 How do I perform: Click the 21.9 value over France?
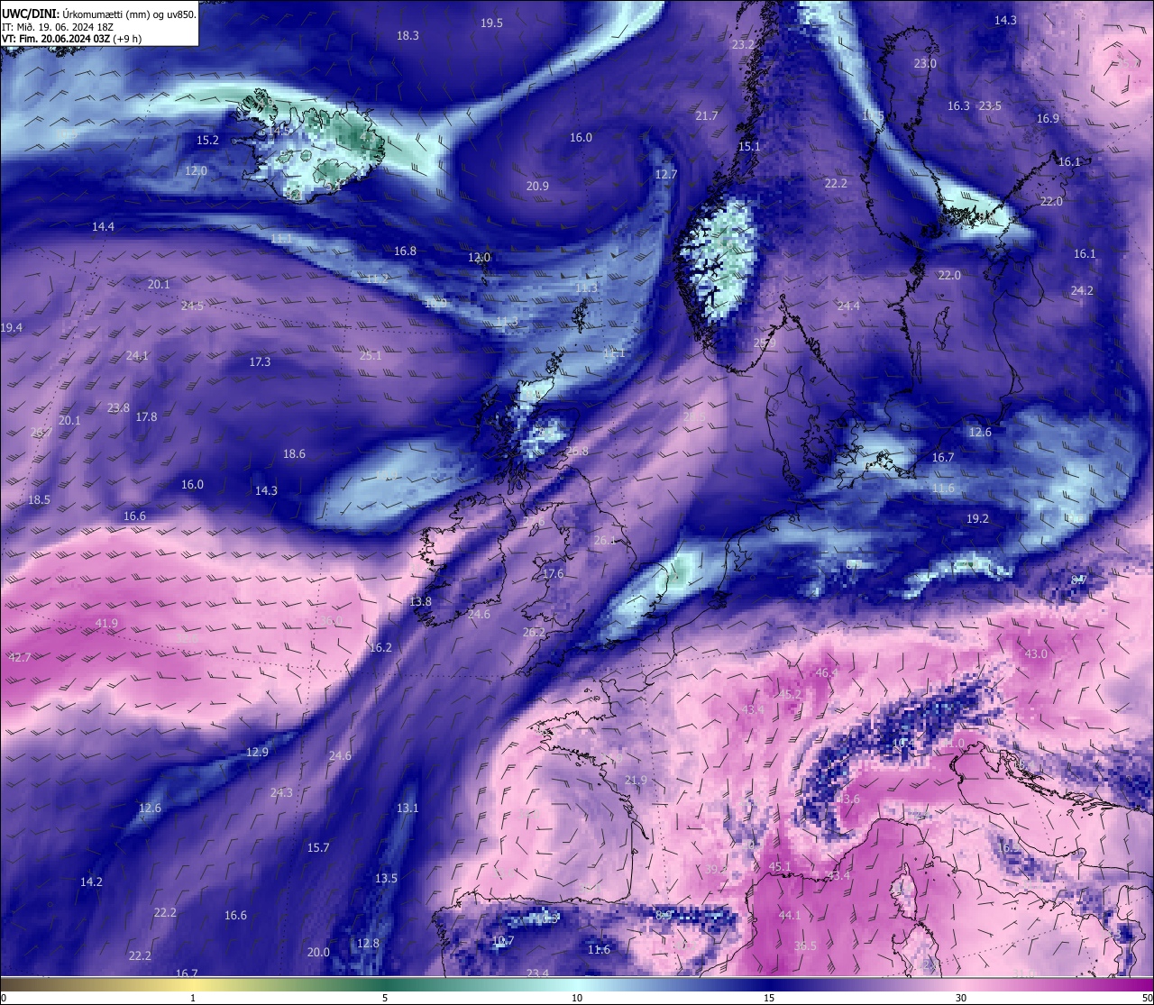(x=636, y=781)
